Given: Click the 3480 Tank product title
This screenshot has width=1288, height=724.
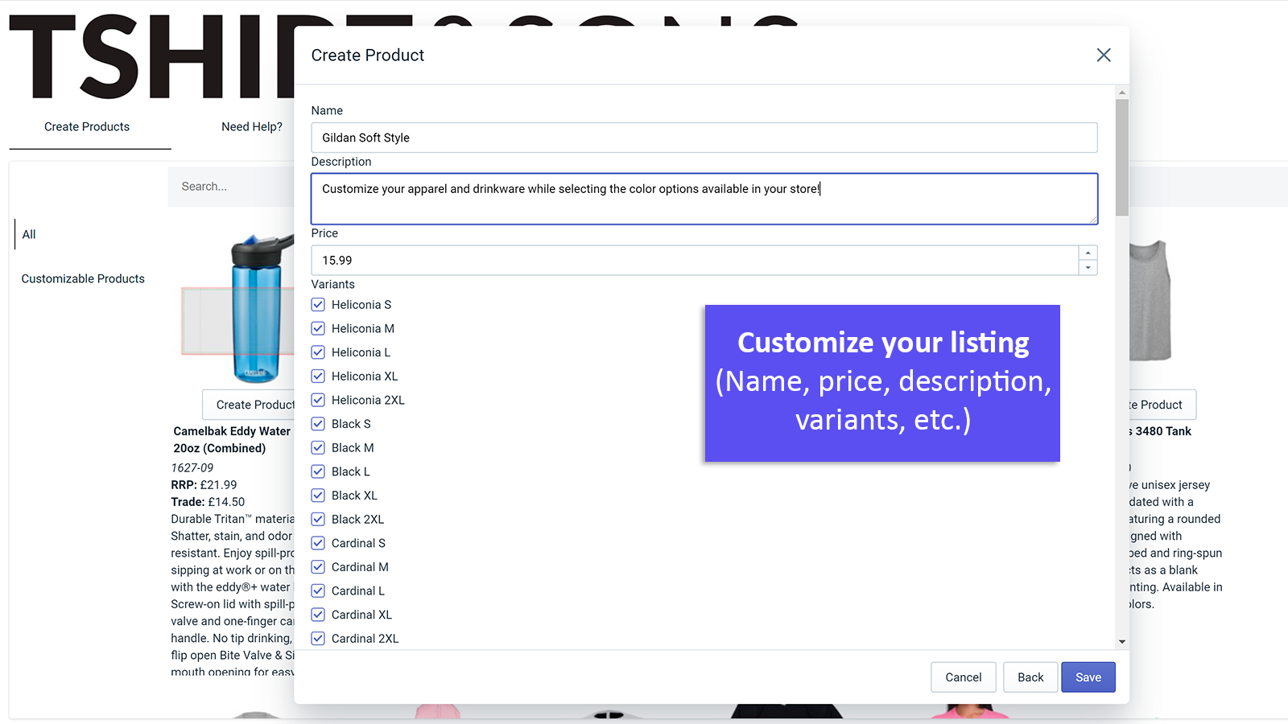Looking at the screenshot, I should [x=1161, y=431].
